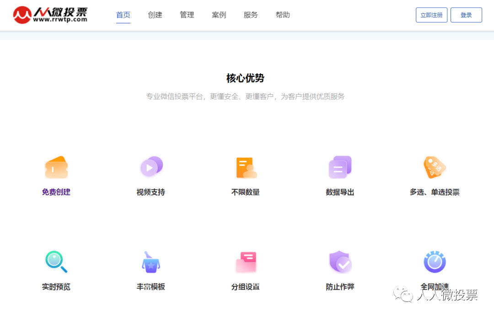
Task: Click the 防止作弊 anti-cheat shield icon
Action: pyautogui.click(x=340, y=261)
